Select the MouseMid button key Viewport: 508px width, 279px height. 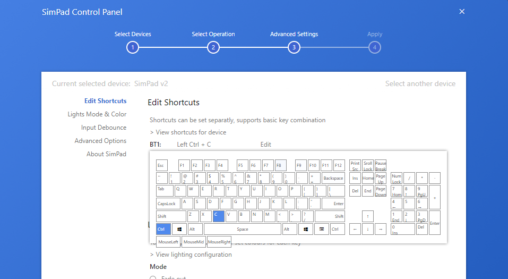click(193, 242)
